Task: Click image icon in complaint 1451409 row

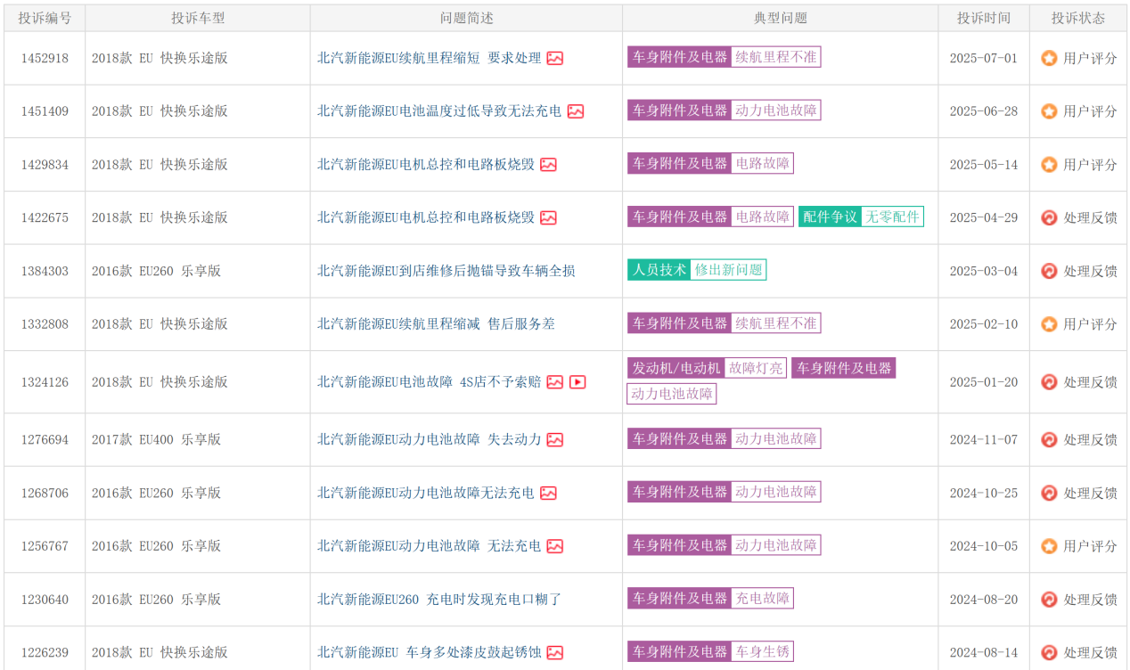Action: tap(576, 111)
